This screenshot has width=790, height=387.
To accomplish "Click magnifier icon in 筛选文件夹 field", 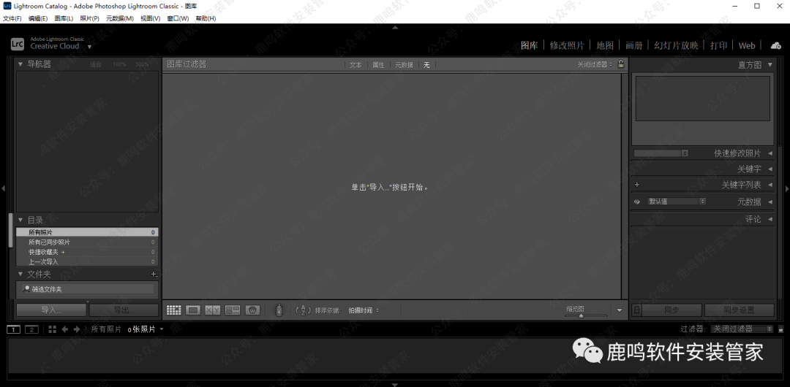I will 26,289.
